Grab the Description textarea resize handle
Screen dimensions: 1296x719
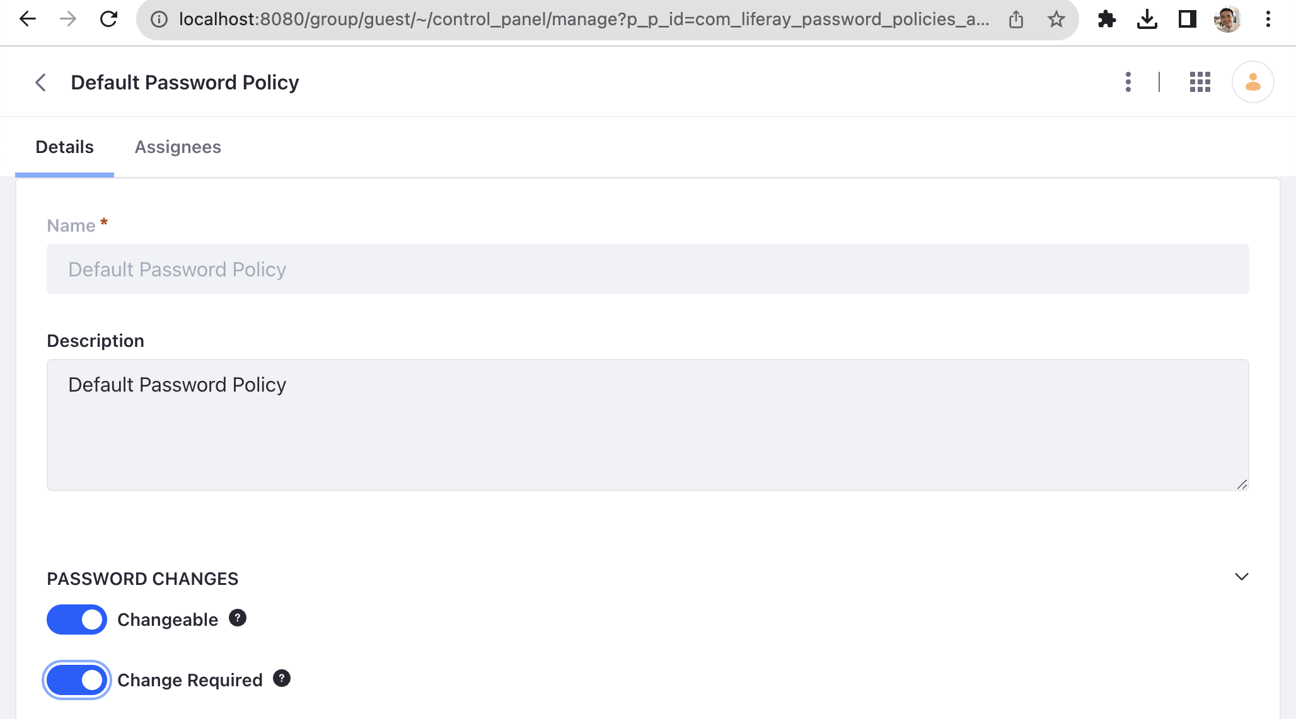coord(1242,484)
